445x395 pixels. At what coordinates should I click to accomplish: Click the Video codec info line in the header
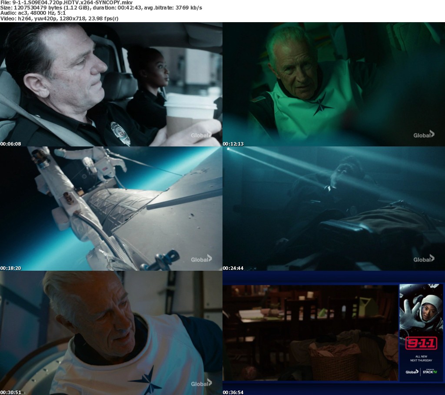60,19
